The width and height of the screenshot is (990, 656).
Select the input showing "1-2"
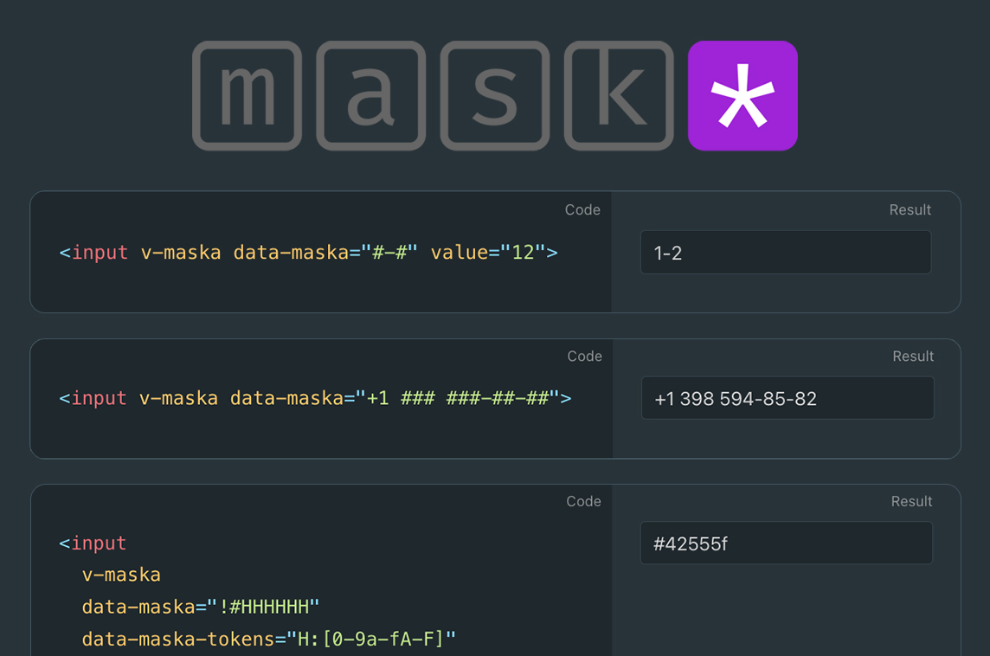click(786, 252)
